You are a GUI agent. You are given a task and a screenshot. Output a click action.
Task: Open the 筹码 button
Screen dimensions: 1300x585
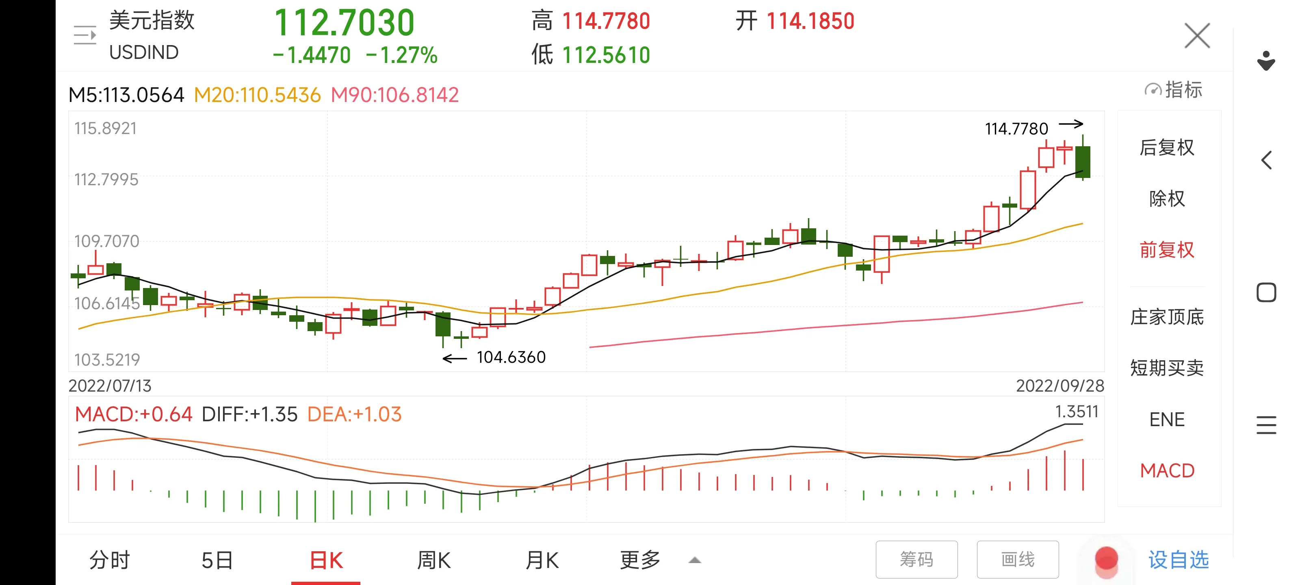(916, 559)
